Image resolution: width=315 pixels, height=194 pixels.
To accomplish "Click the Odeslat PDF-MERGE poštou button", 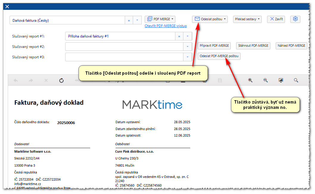I will click(x=219, y=56).
